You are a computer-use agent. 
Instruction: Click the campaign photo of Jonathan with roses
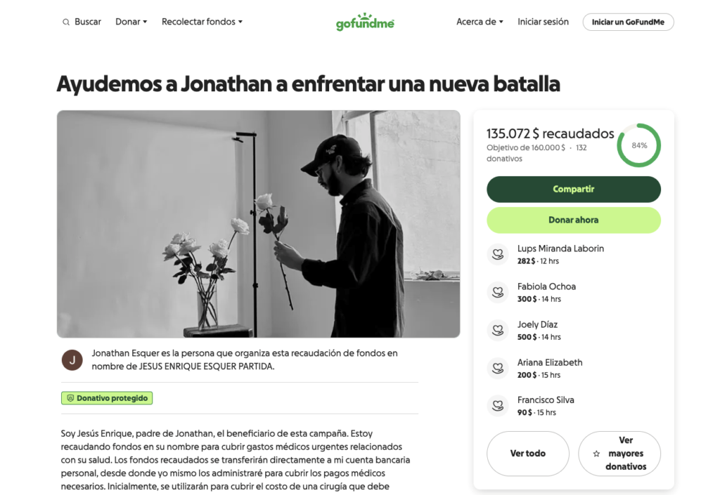click(x=259, y=224)
